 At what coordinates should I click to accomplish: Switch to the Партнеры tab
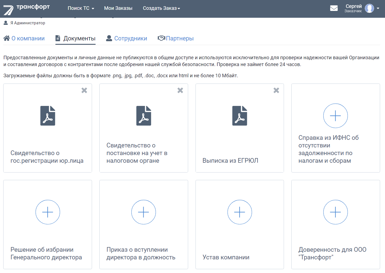point(176,38)
